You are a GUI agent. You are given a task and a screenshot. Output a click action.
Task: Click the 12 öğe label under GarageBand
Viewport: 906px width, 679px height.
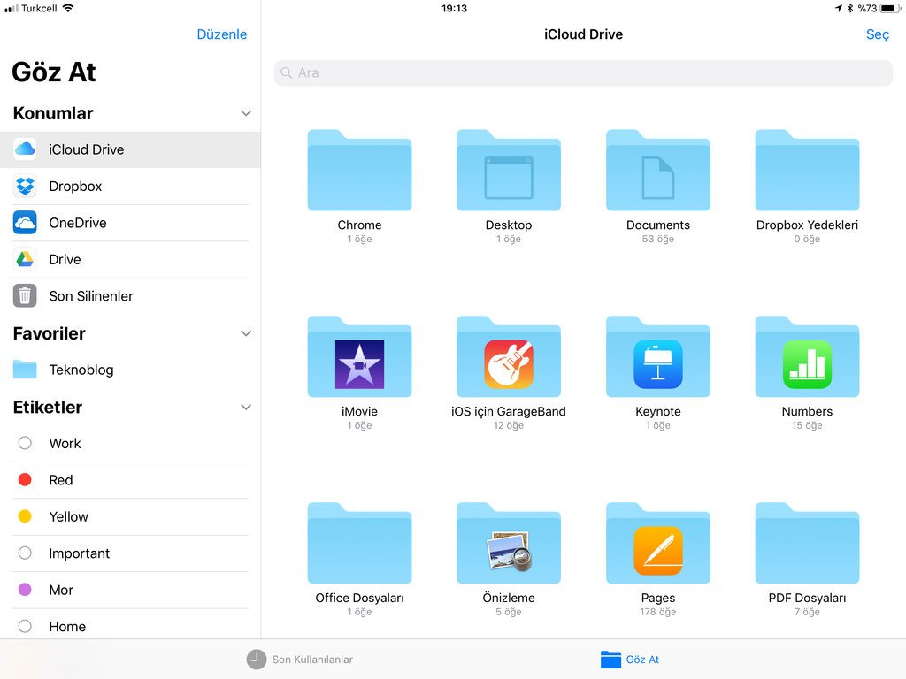pyautogui.click(x=509, y=425)
